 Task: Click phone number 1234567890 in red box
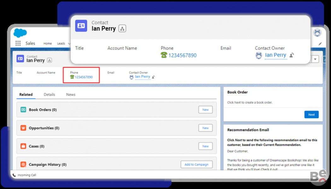84,77
